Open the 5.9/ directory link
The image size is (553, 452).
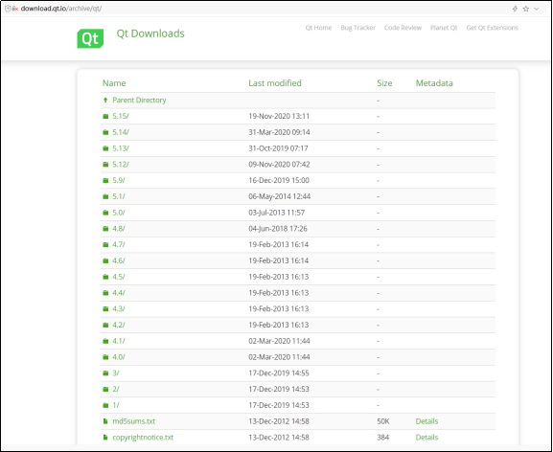click(119, 180)
